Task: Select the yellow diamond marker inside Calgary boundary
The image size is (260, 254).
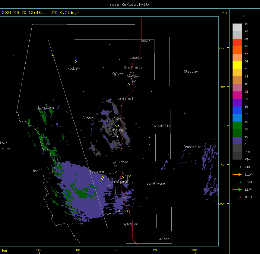Action: (122, 178)
